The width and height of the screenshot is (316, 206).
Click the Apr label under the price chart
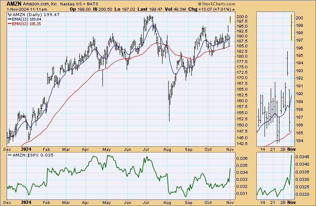click(x=85, y=150)
